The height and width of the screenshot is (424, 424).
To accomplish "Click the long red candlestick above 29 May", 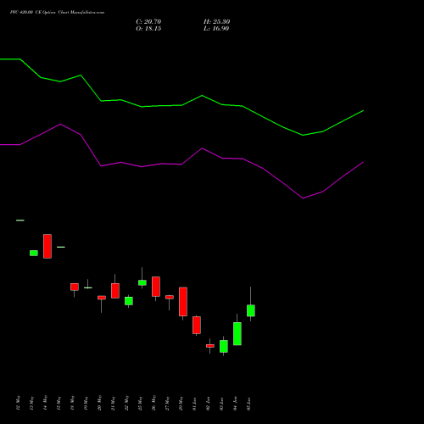I will click(x=183, y=302).
